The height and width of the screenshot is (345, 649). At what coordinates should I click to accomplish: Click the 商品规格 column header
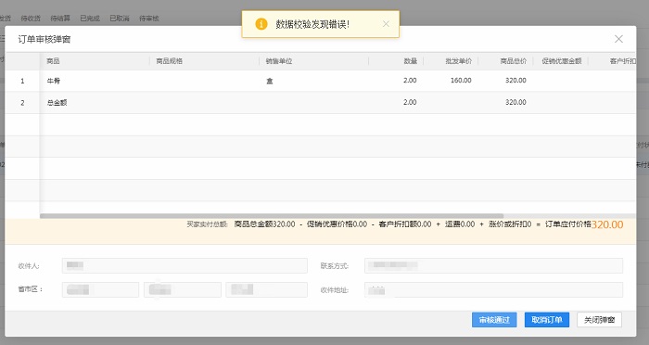click(x=170, y=61)
